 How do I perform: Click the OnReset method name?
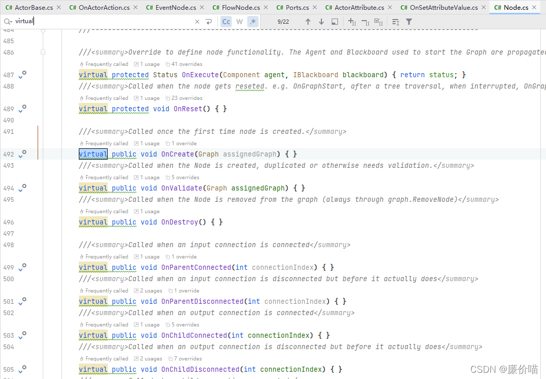(x=188, y=109)
